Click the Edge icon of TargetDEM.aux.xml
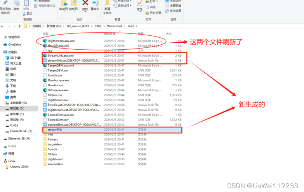This screenshot has width=304, height=192. click(45, 65)
